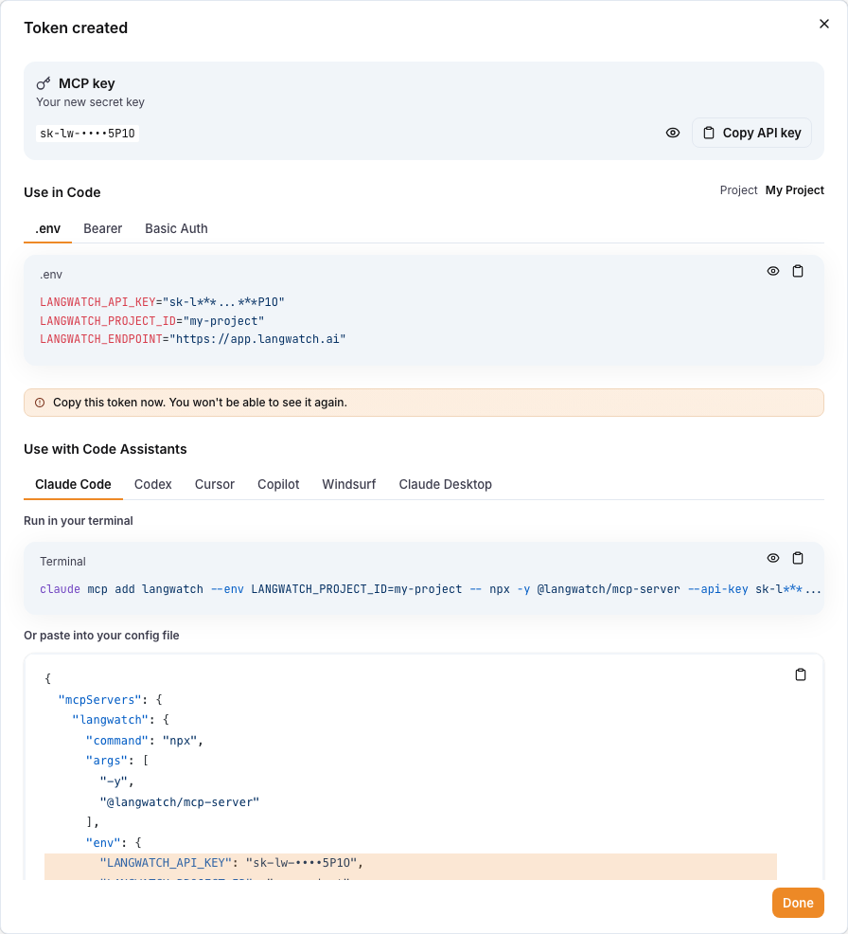Click the LANGWATCH_PROJECT_ID line in .env block
The image size is (848, 934).
click(151, 321)
